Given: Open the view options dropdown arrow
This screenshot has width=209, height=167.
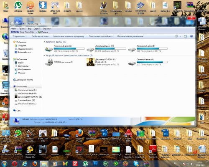Looking at the screenshot, I should 180,36.
